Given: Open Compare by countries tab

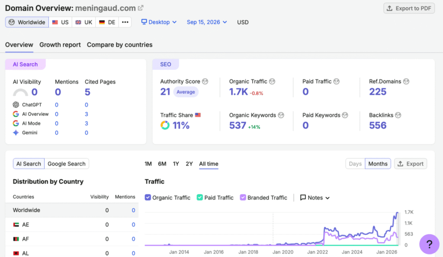Looking at the screenshot, I should click(x=119, y=45).
